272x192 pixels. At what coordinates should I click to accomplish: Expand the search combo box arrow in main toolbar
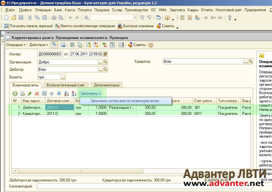tap(136, 18)
